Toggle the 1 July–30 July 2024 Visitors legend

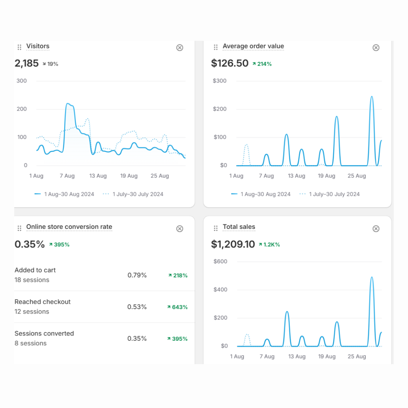(x=133, y=194)
